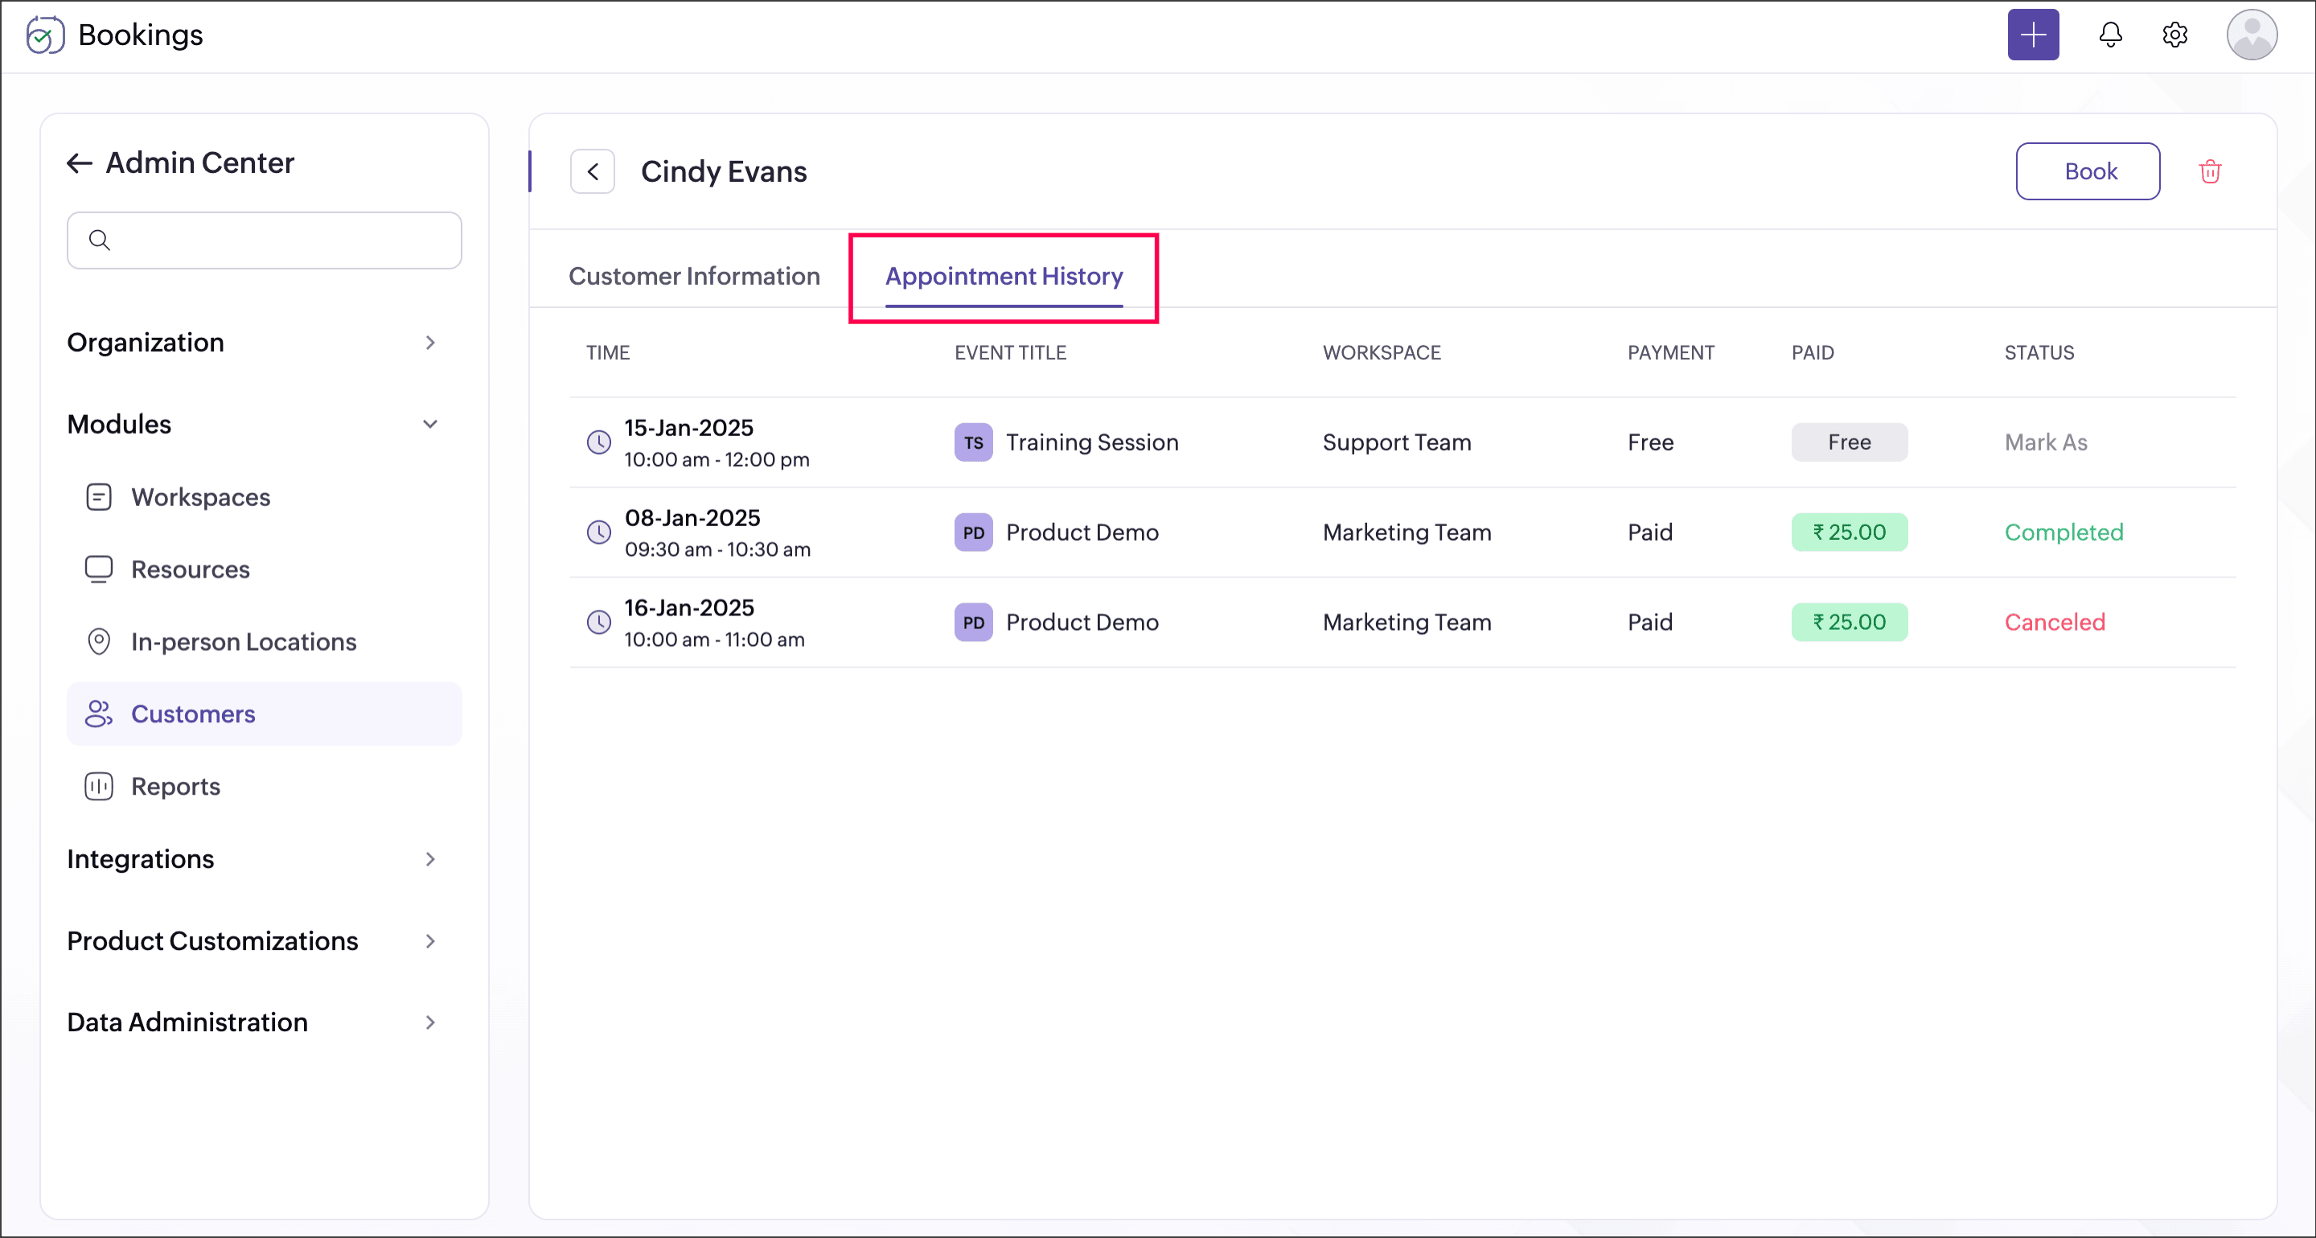Click Marketing Team in 16-Jan-2025 row
The image size is (2316, 1238).
1406,622
